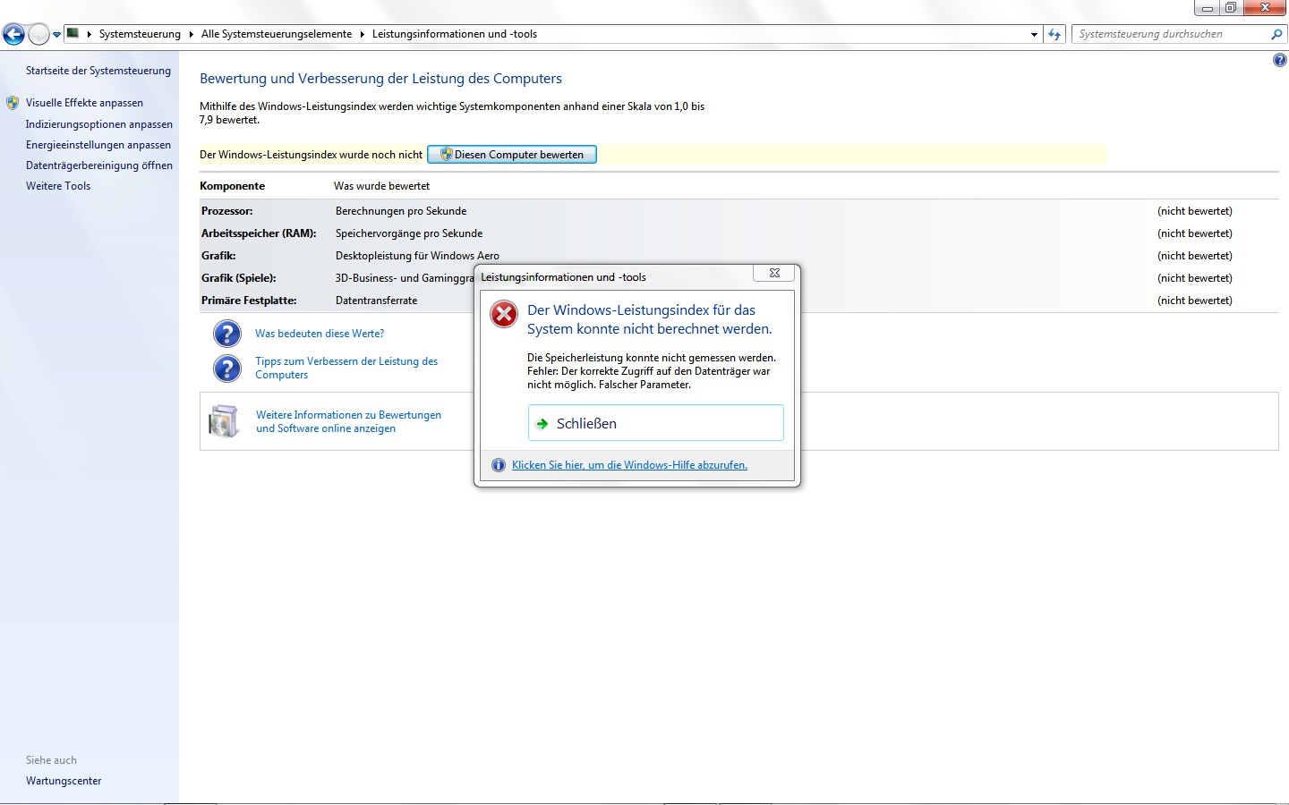Screen dimensions: 1289x805
Task: Open Visuelle Effekte anpassen
Action: tap(84, 103)
